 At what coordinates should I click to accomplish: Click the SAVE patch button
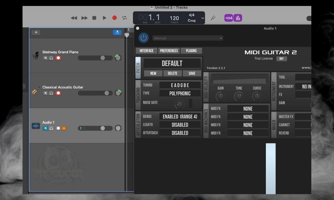click(192, 73)
